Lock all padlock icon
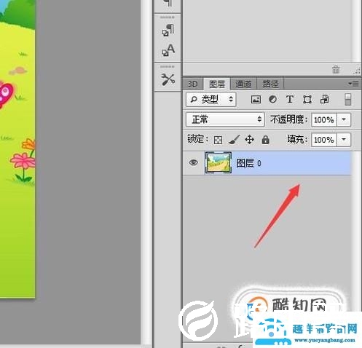Viewport: 362px width, 348px height. pyautogui.click(x=266, y=140)
